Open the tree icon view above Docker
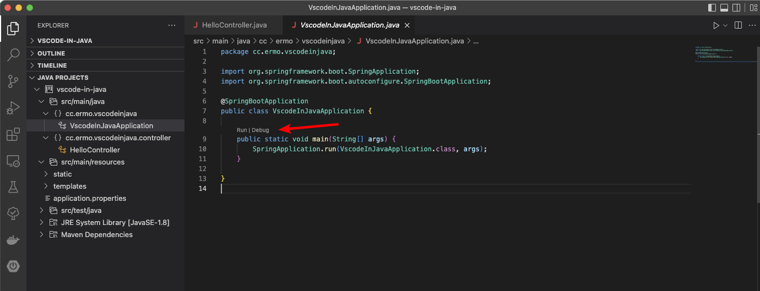The width and height of the screenshot is (760, 291). click(13, 213)
